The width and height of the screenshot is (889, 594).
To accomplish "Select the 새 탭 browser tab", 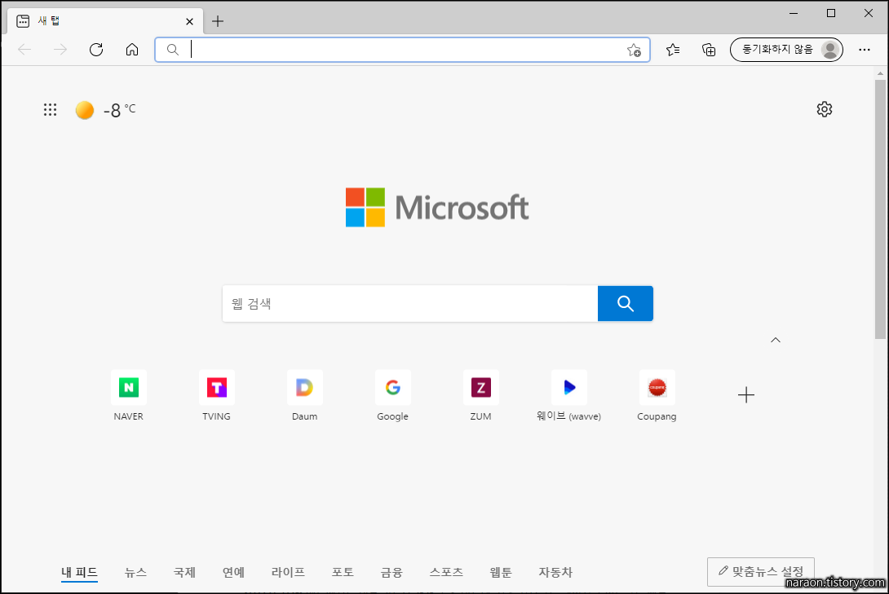I will point(105,21).
